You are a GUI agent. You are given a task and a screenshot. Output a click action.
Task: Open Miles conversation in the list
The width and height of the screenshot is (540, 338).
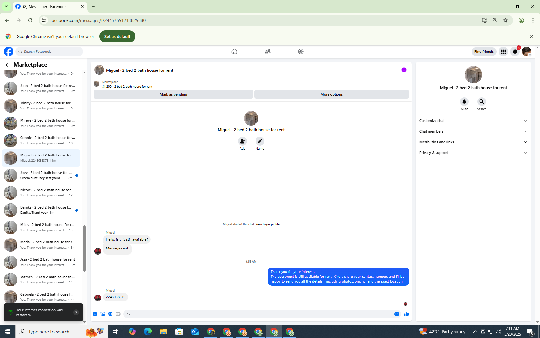point(41,227)
